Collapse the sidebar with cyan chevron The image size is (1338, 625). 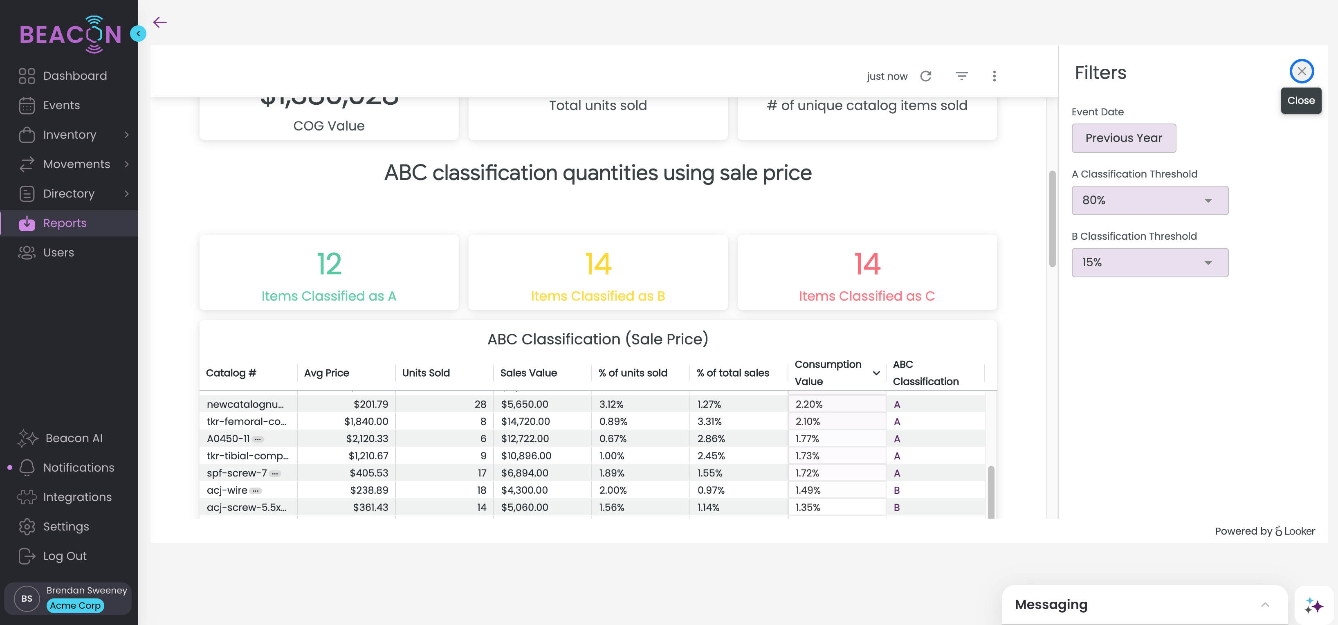[138, 33]
